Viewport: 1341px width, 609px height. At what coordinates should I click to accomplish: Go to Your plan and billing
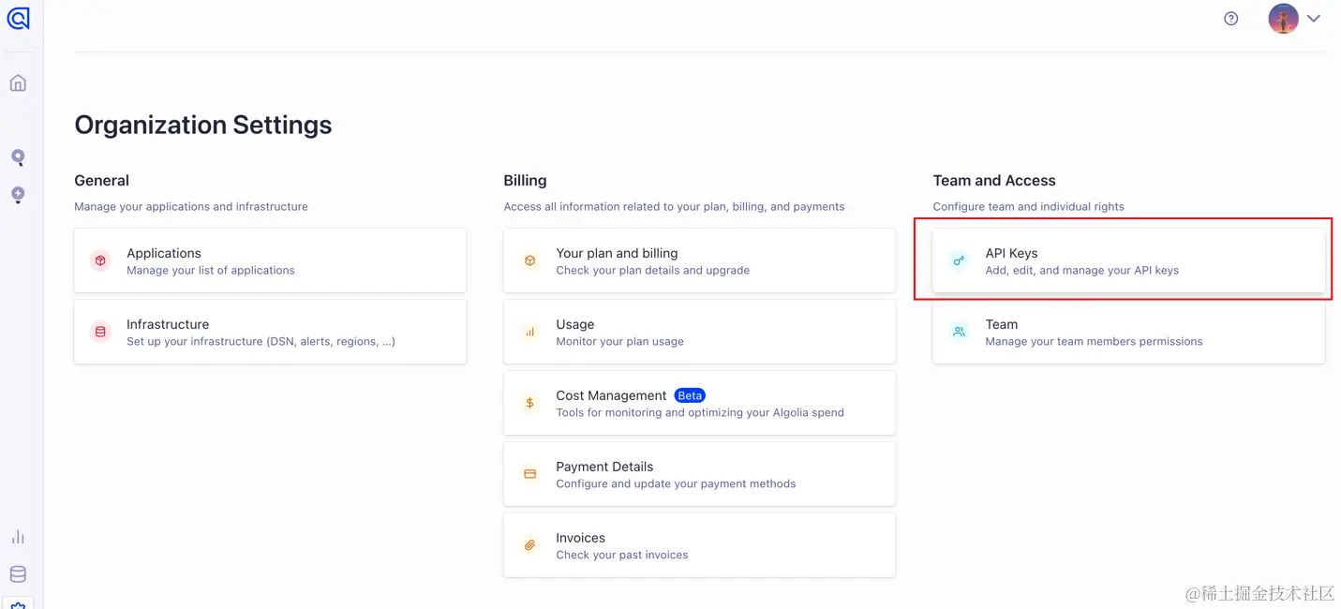[699, 261]
